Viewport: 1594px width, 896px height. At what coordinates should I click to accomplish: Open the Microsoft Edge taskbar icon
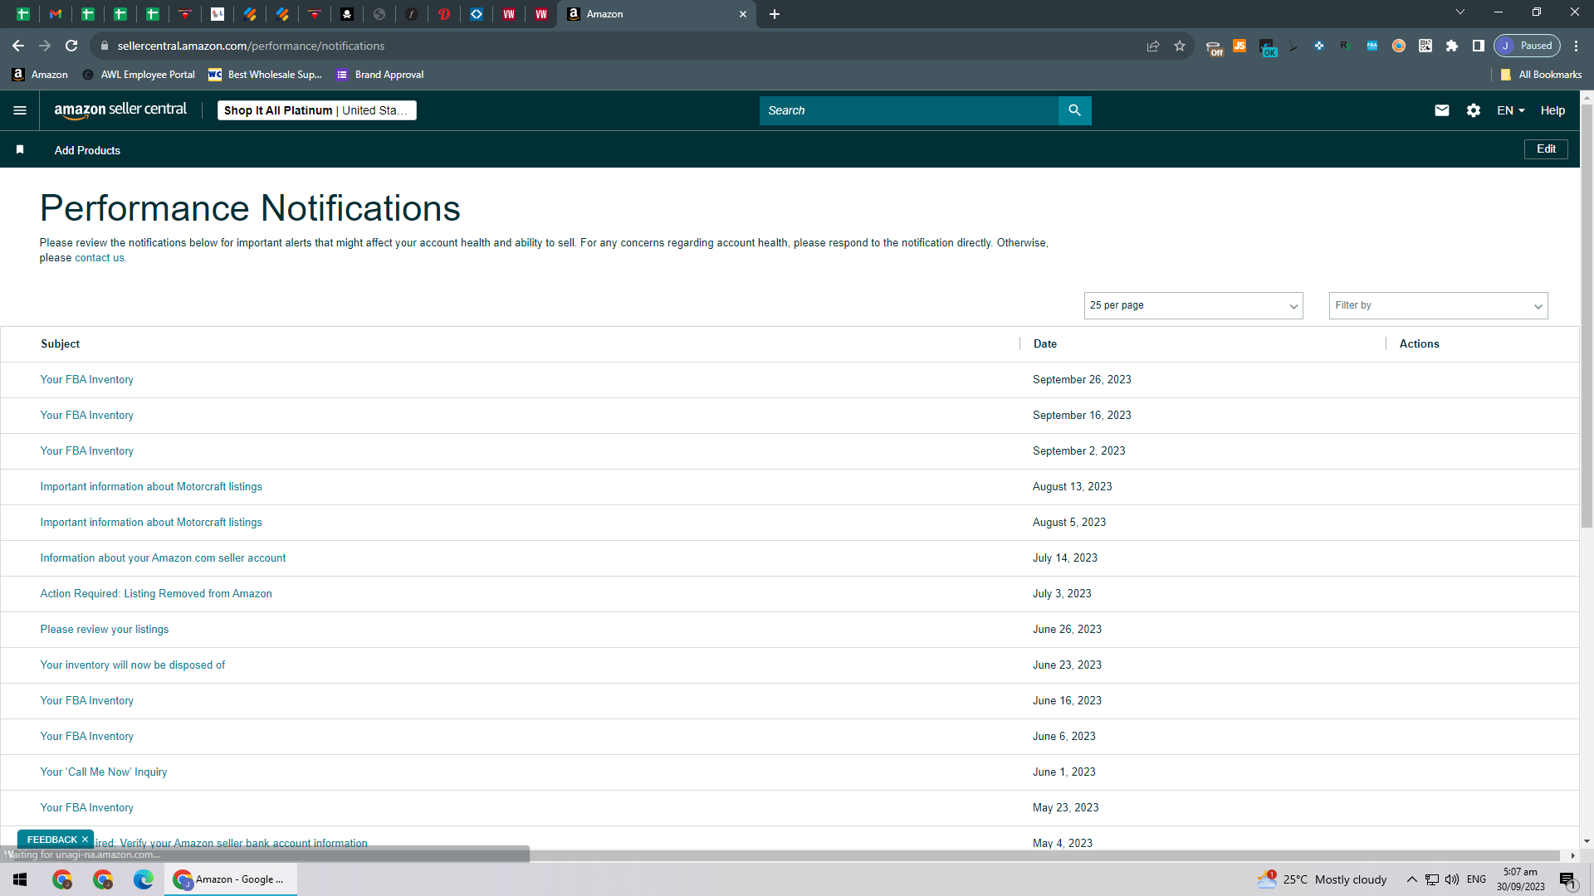(x=144, y=879)
